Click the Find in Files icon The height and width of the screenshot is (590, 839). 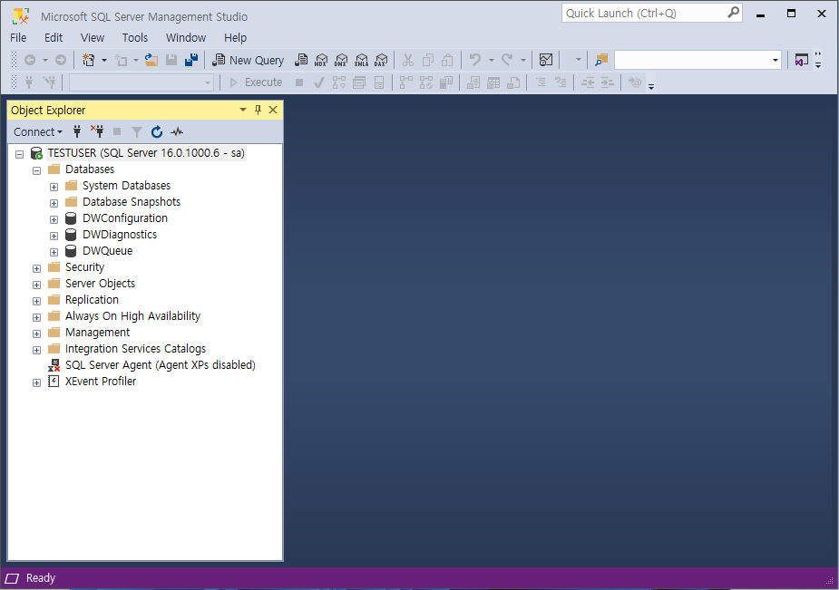point(601,61)
